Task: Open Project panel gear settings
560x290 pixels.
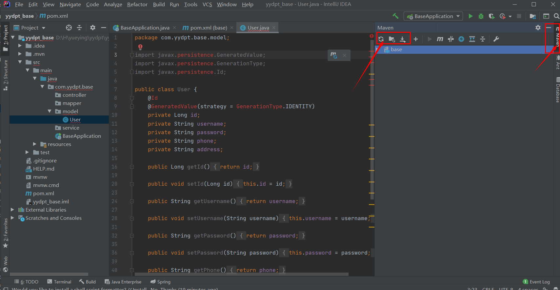Action: tap(93, 28)
